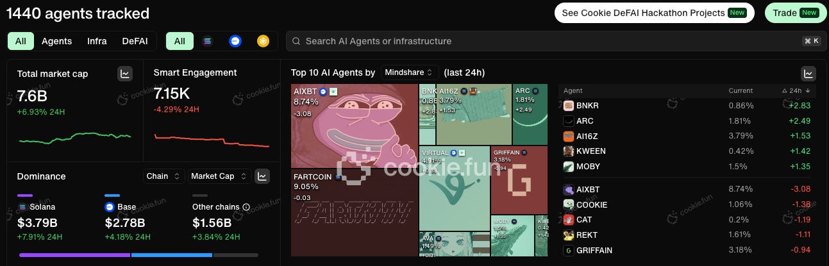Click the Dominance chart view icon
Image resolution: width=829 pixels, height=266 pixels.
pyautogui.click(x=262, y=176)
